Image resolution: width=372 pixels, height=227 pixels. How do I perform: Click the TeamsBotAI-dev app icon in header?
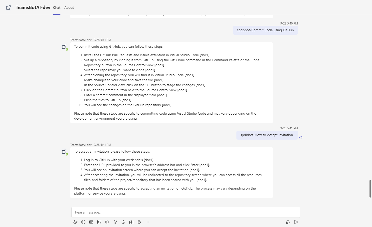(8, 7)
